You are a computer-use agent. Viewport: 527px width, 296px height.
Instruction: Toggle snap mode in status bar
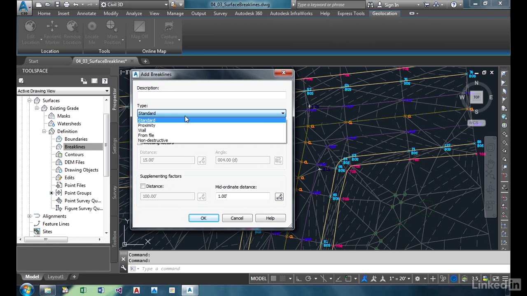click(283, 279)
